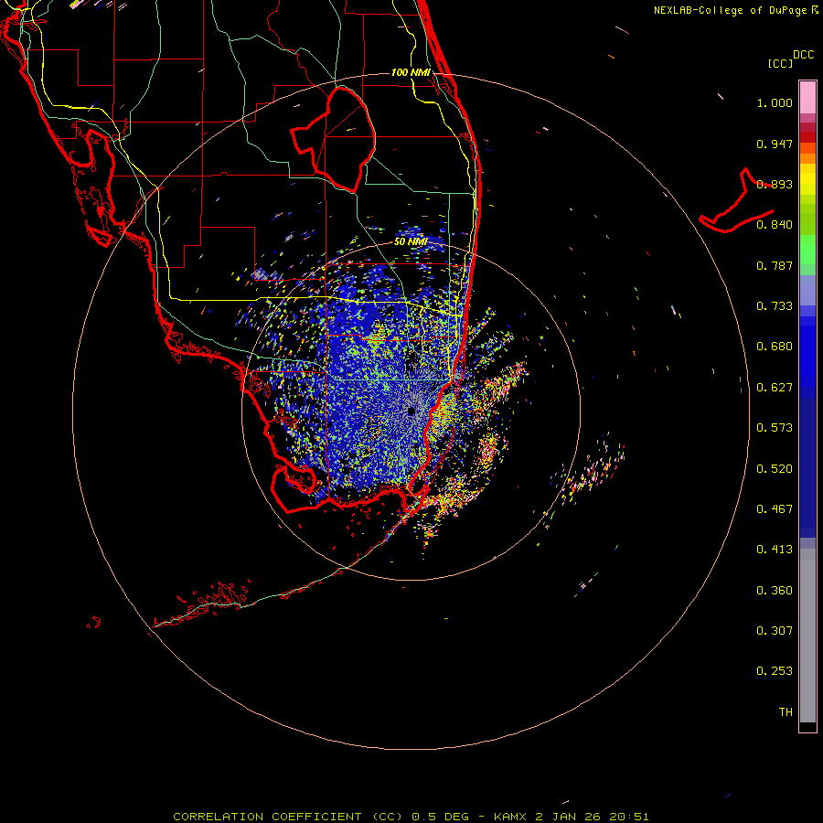The width and height of the screenshot is (823, 823).
Task: Click the 0.947 color scale value
Action: 775,144
